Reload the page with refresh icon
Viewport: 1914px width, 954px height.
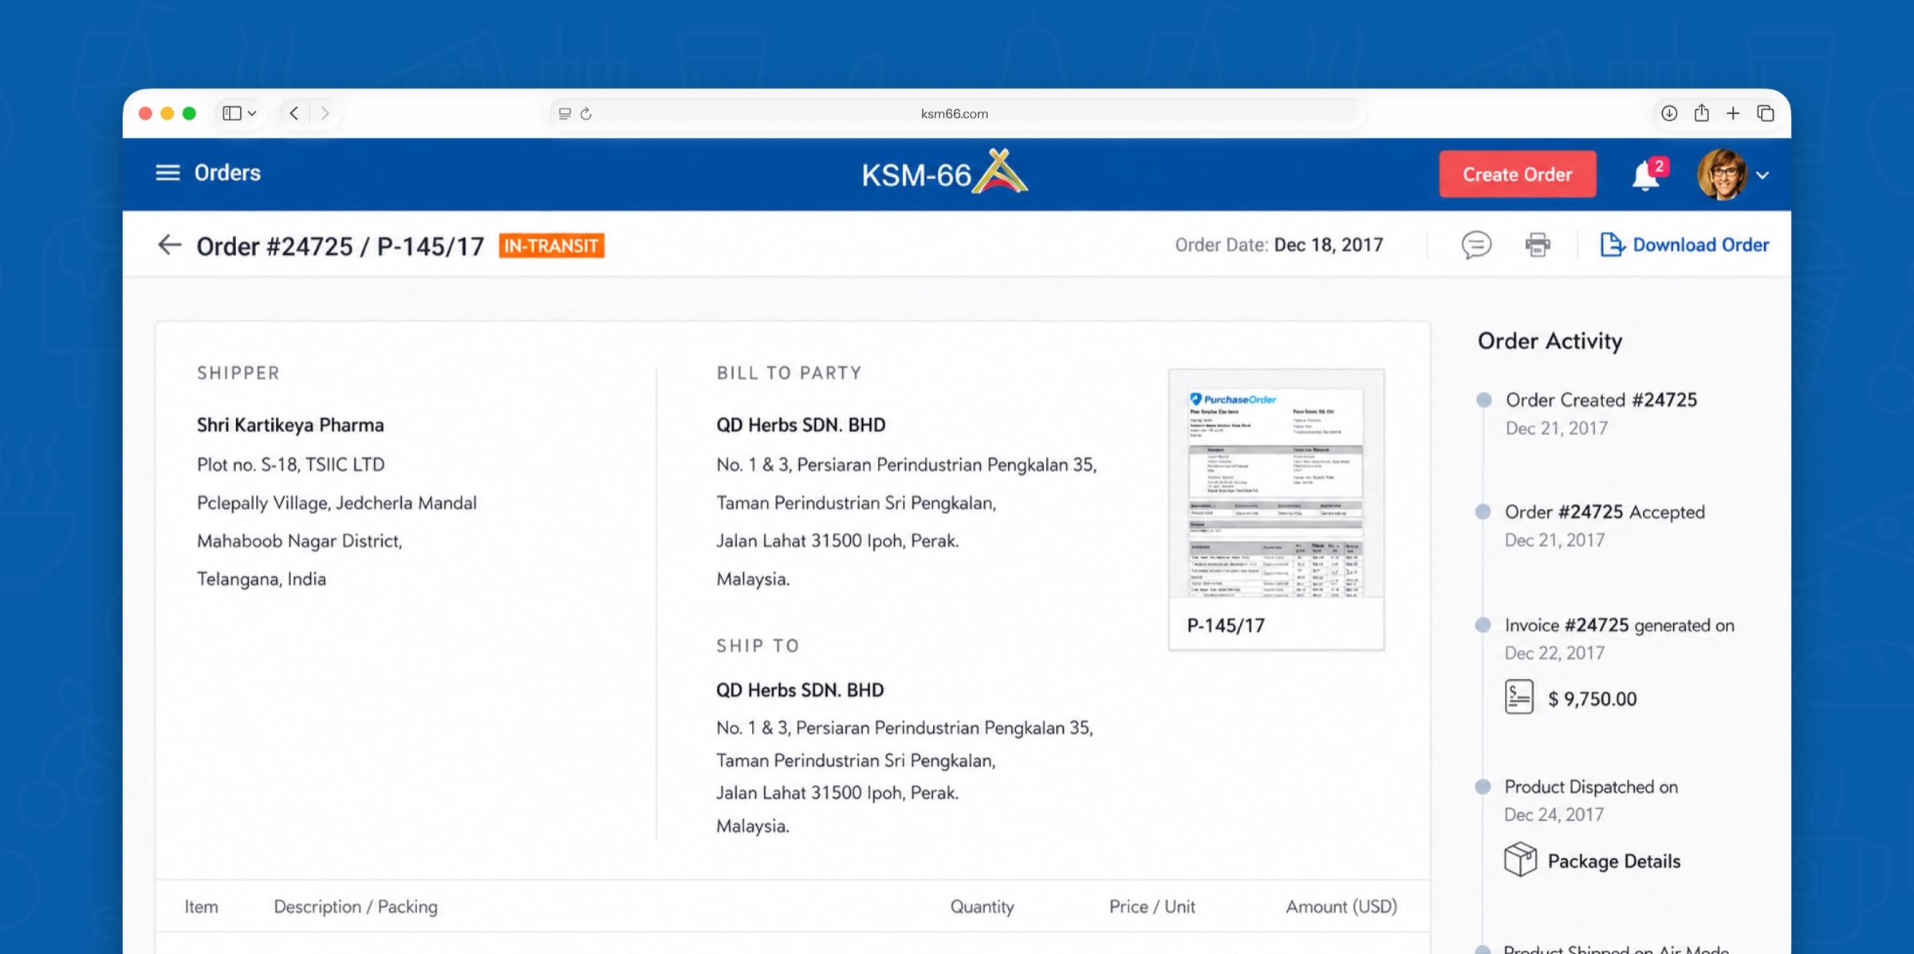586,114
